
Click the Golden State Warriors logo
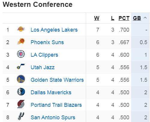pyautogui.click(x=21, y=79)
